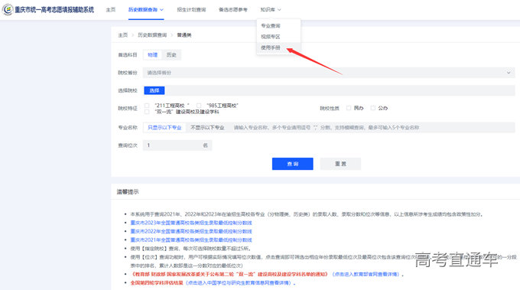Click 主页 in the breadcrumb
520x290 pixels.
(122, 35)
